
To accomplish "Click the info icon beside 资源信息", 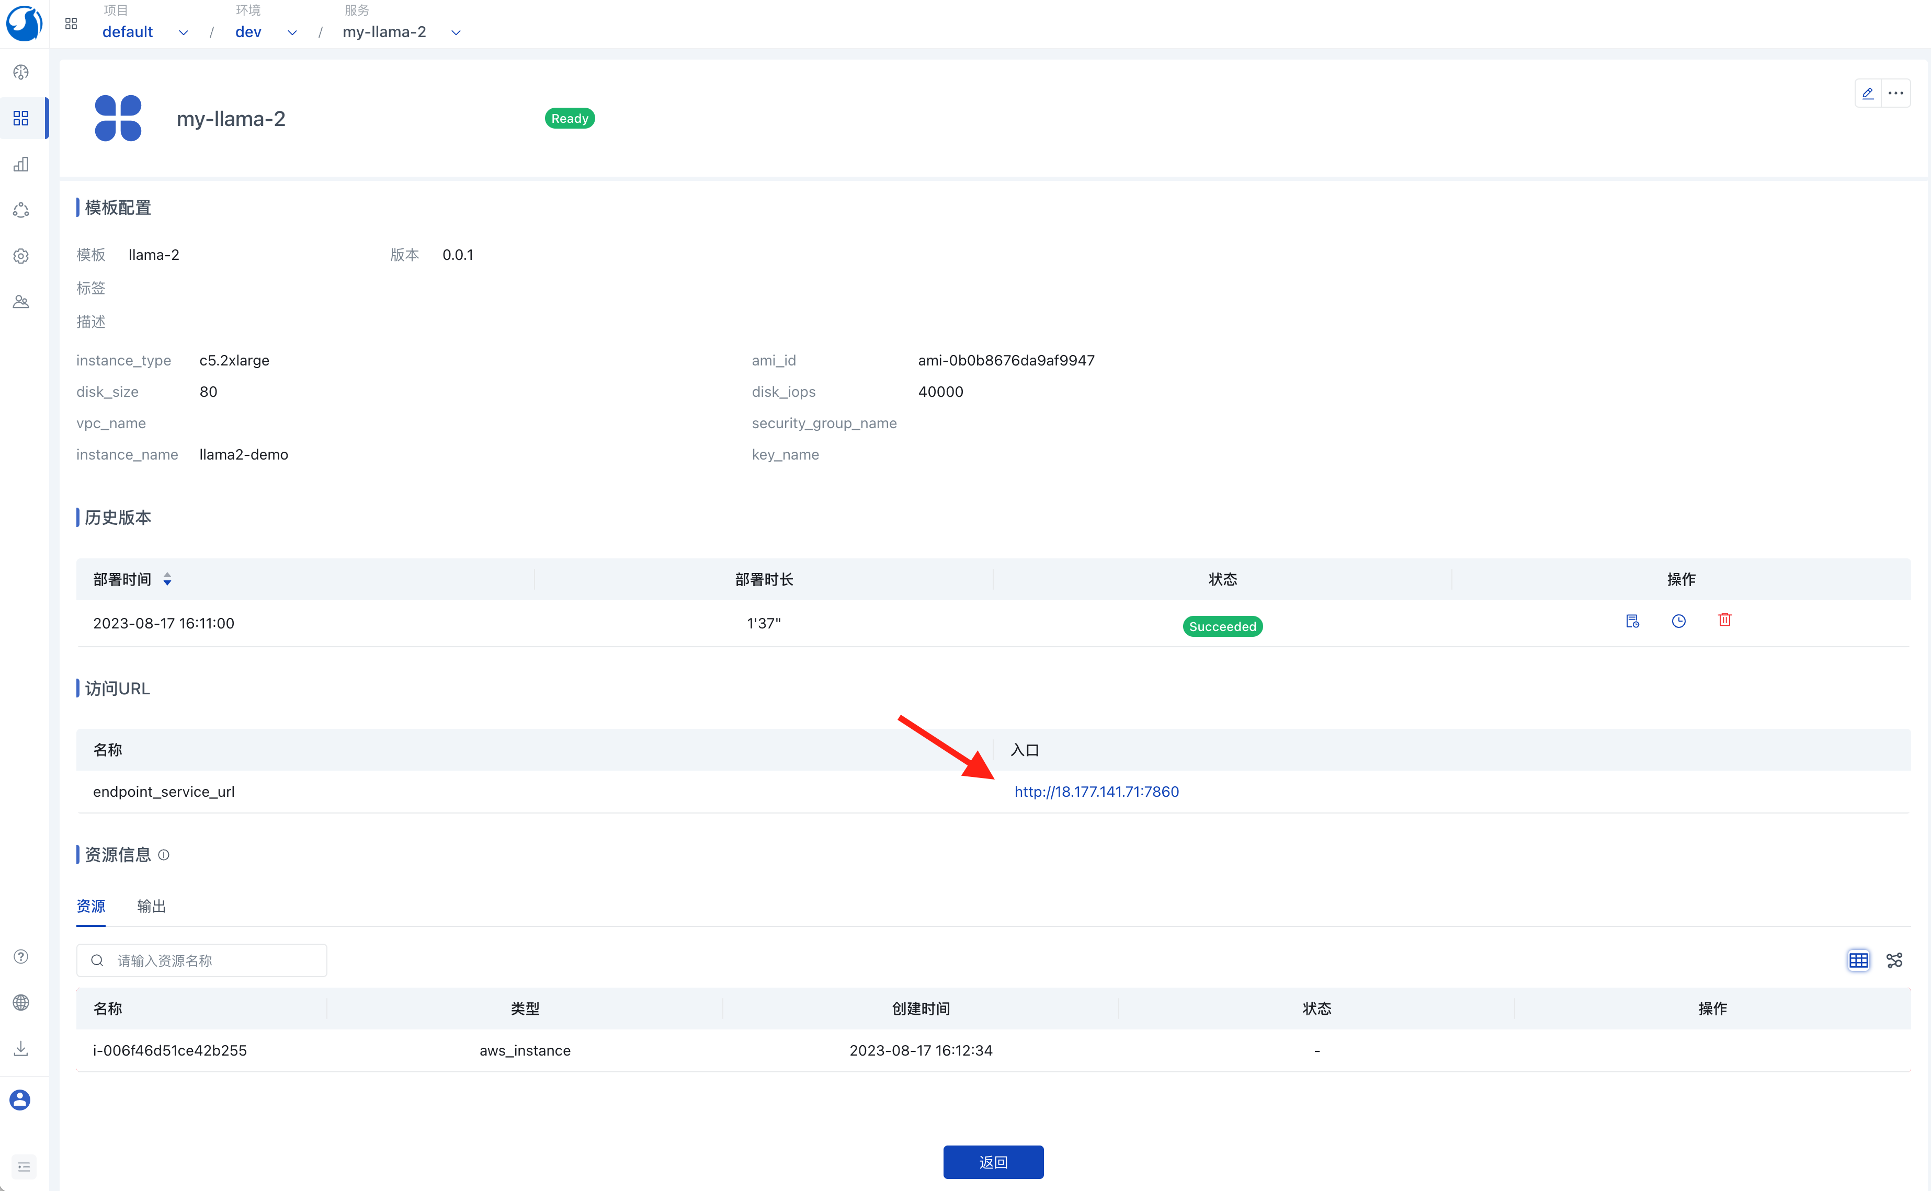I will click(x=164, y=855).
